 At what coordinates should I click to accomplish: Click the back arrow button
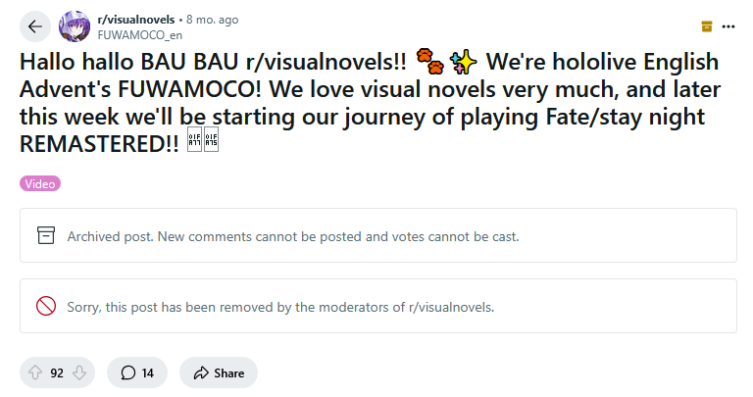35,26
